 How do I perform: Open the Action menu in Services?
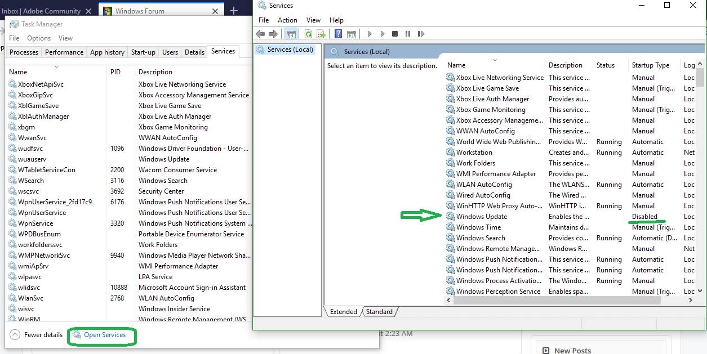(287, 20)
